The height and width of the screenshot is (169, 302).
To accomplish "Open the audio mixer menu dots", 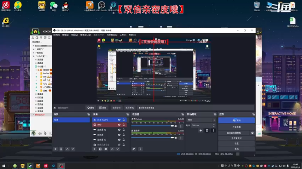I will pyautogui.click(x=140, y=149).
